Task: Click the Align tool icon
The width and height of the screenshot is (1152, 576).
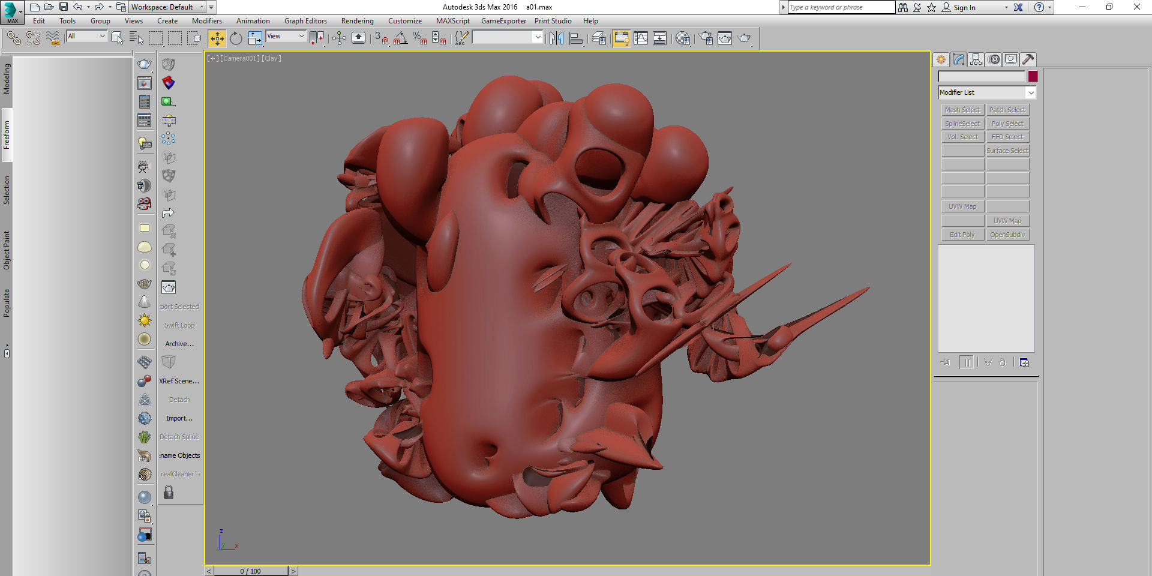Action: (x=576, y=38)
